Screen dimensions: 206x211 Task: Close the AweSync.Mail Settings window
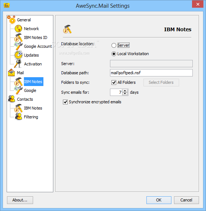click(x=198, y=4)
